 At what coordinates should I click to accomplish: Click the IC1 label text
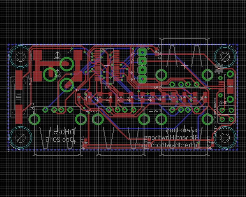click(107, 88)
